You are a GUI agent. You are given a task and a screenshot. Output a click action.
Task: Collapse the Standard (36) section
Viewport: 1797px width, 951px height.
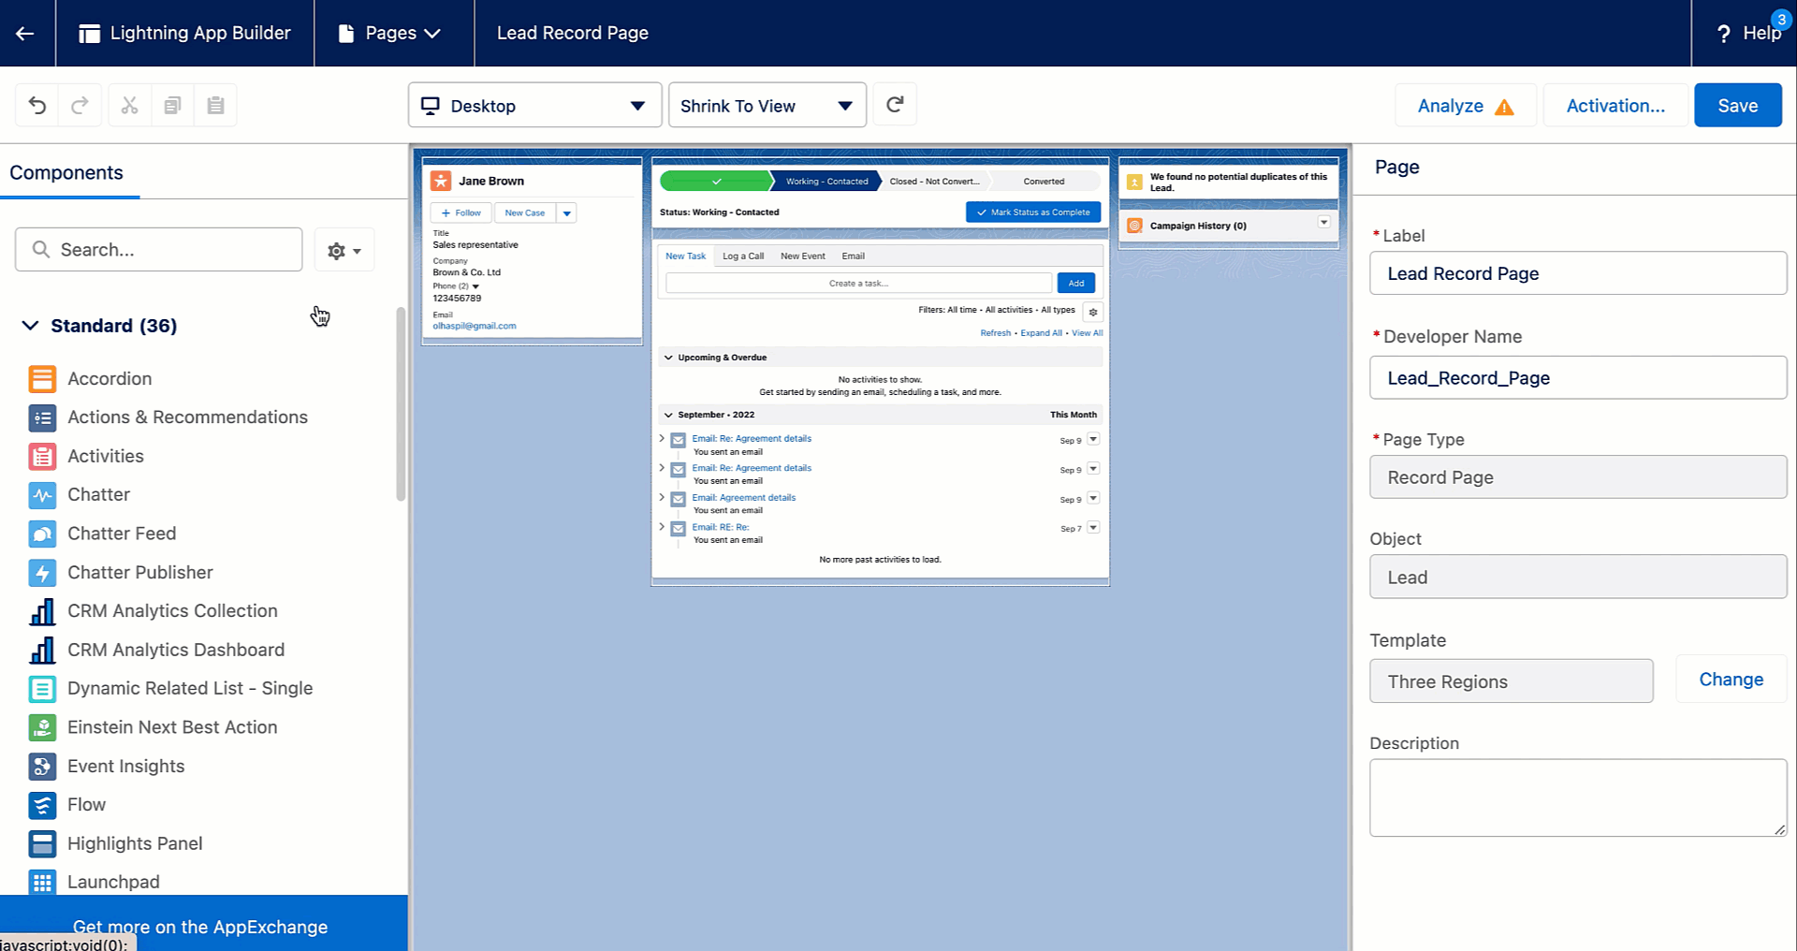tap(31, 326)
